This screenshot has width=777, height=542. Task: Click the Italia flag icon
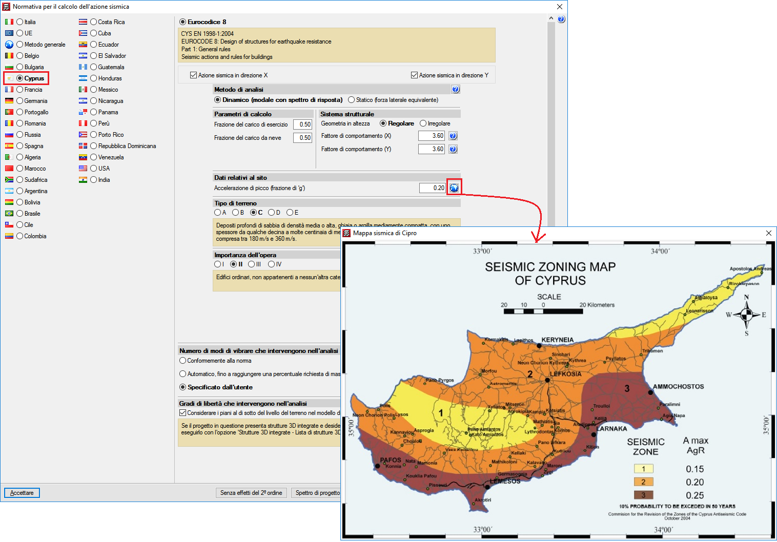pos(9,22)
